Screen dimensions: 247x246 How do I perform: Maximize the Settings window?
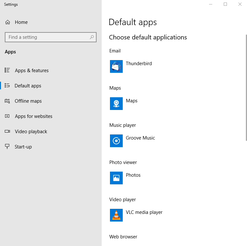pos(225,4)
